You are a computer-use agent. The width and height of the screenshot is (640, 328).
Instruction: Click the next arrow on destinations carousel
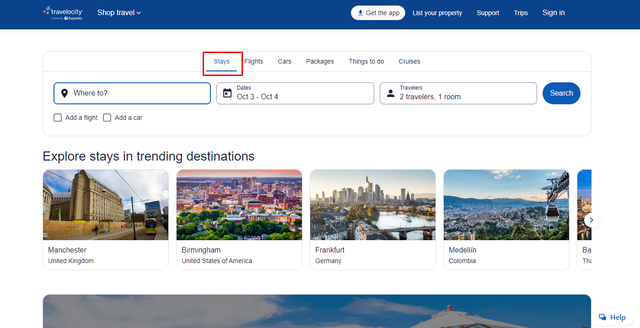click(x=591, y=220)
